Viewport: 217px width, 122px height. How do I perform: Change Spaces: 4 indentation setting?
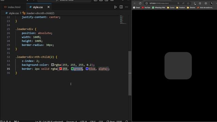(x=72, y=121)
